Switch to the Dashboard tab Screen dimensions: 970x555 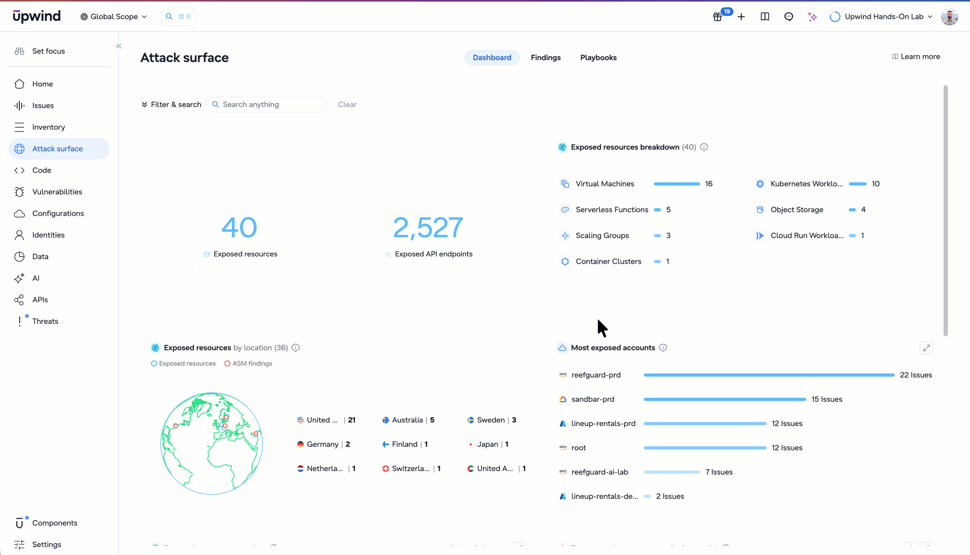click(x=492, y=57)
